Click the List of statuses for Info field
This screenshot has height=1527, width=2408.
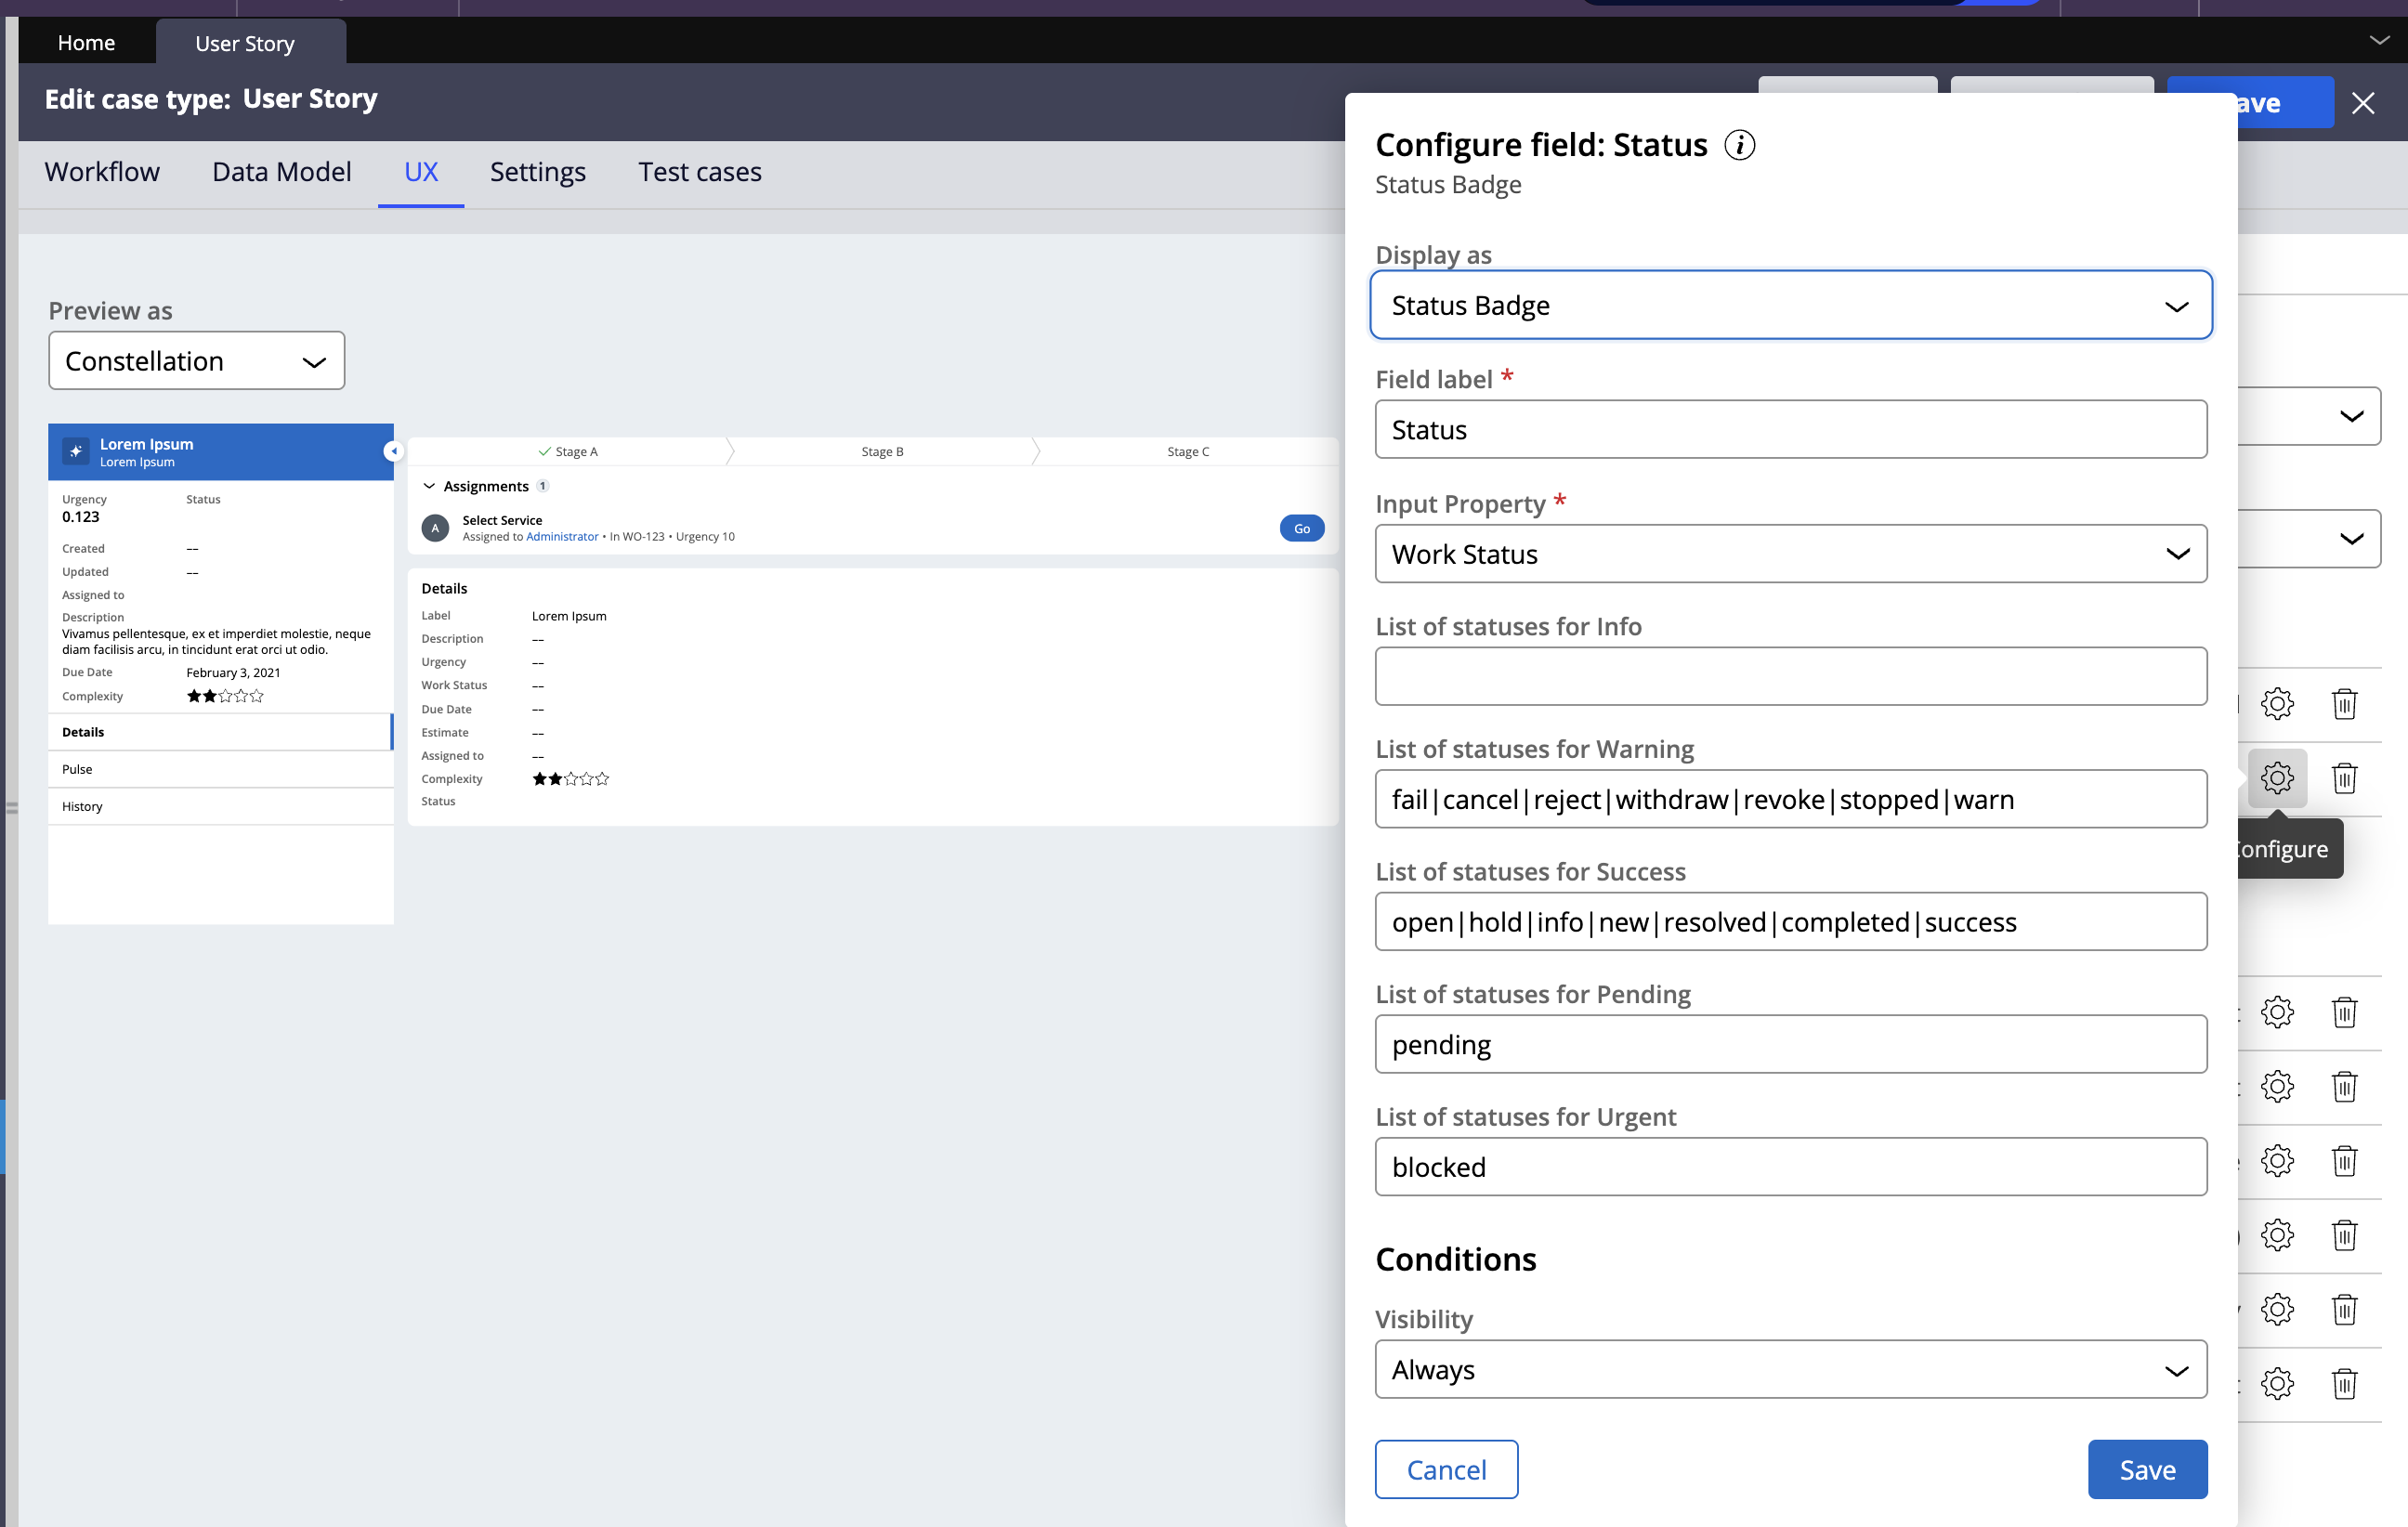(1790, 676)
